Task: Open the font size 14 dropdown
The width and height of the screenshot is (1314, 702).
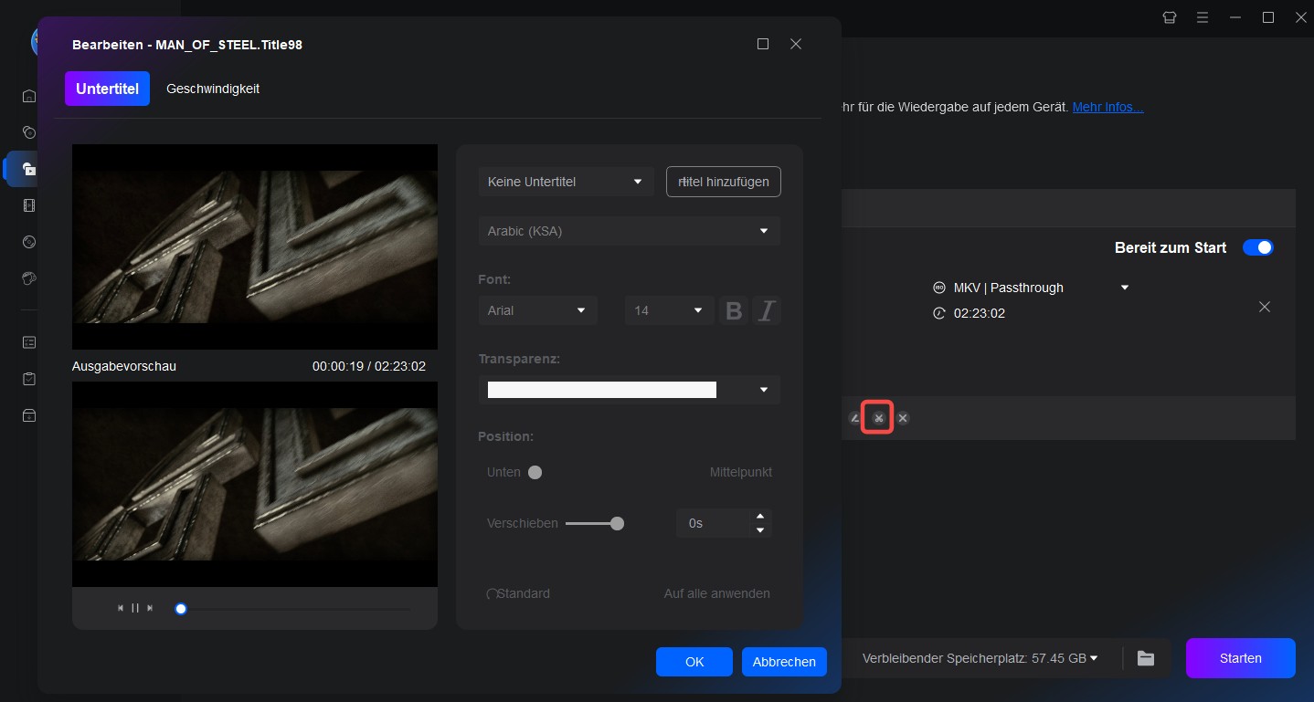Action: 669,310
